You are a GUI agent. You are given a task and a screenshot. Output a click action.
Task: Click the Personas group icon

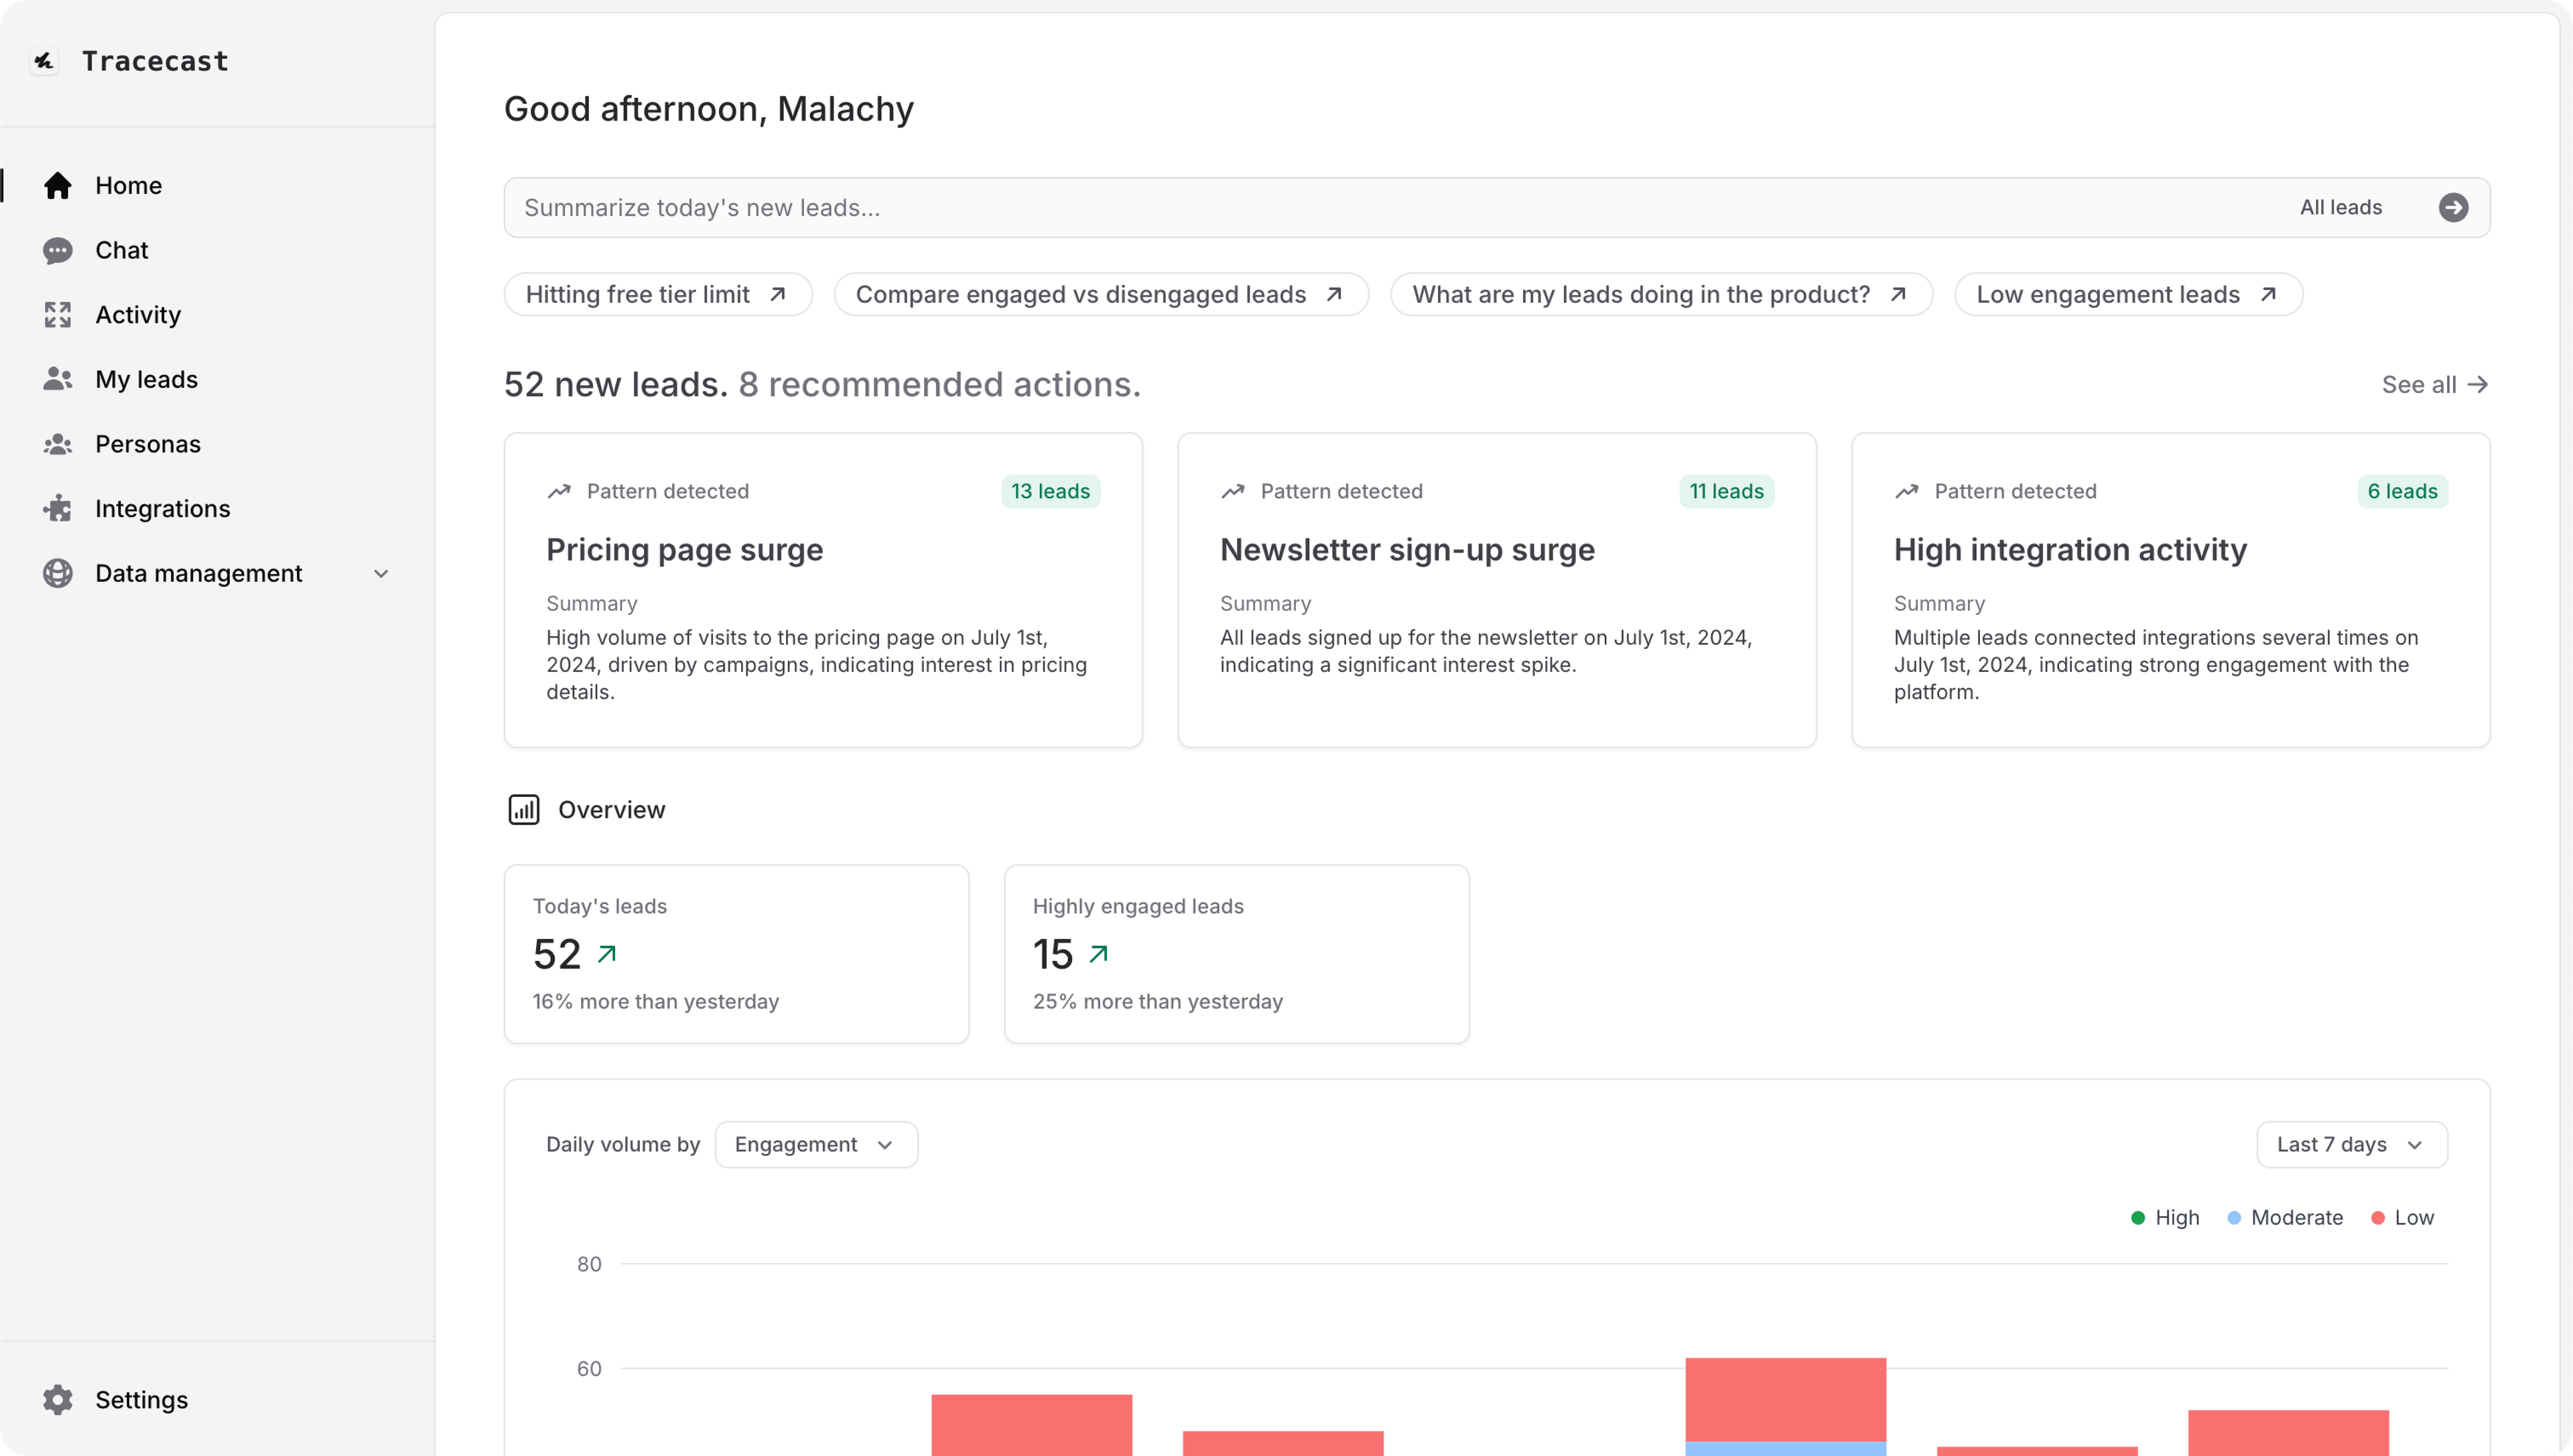click(58, 444)
